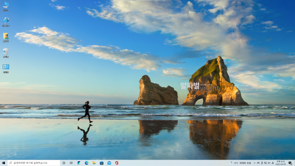
Task: Expand the hidden tray icons chevron
Action: 255,163
